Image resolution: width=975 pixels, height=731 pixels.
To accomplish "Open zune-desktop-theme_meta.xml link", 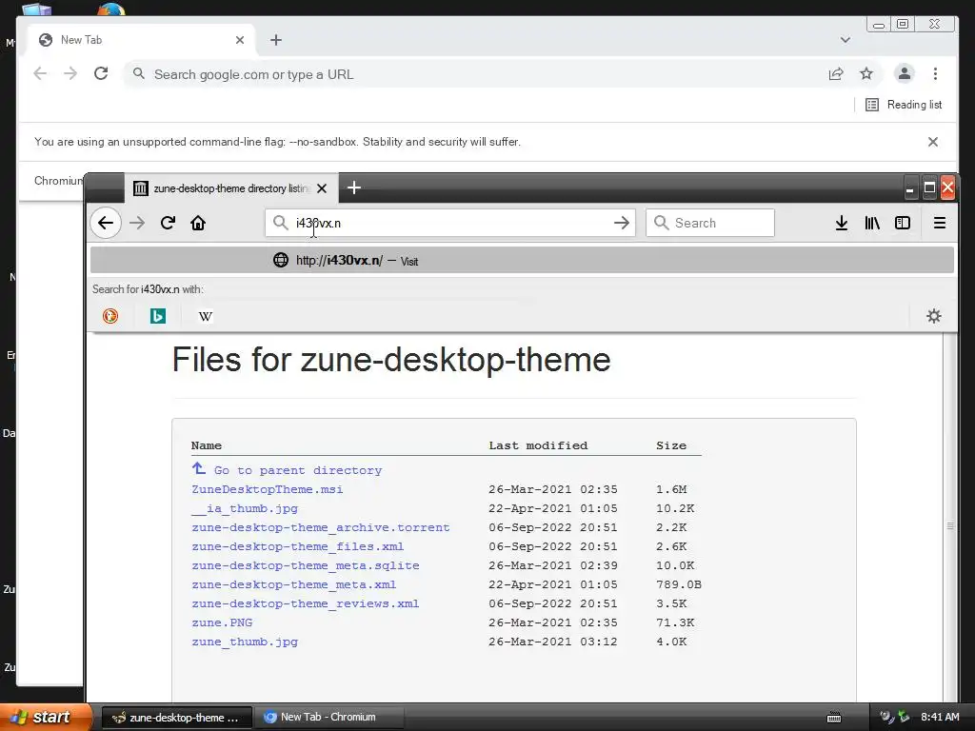I will tap(294, 584).
